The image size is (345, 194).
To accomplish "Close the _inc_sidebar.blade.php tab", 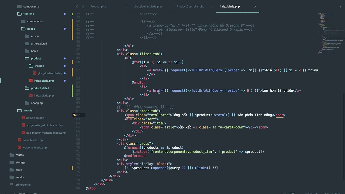I will coord(169,6).
